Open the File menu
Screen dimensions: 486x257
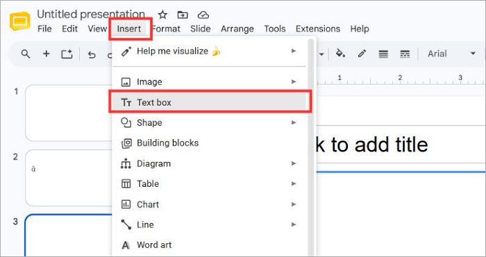[44, 29]
